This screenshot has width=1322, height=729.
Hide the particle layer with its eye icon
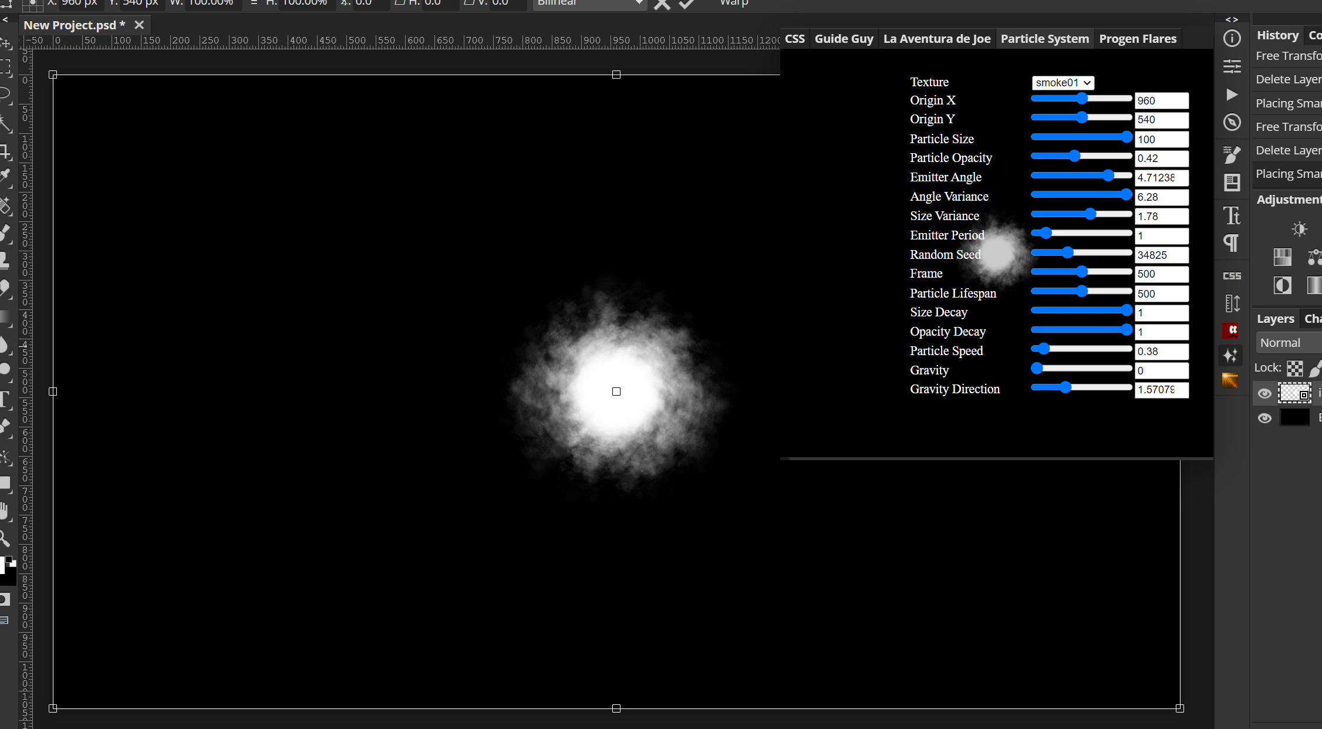click(x=1265, y=393)
